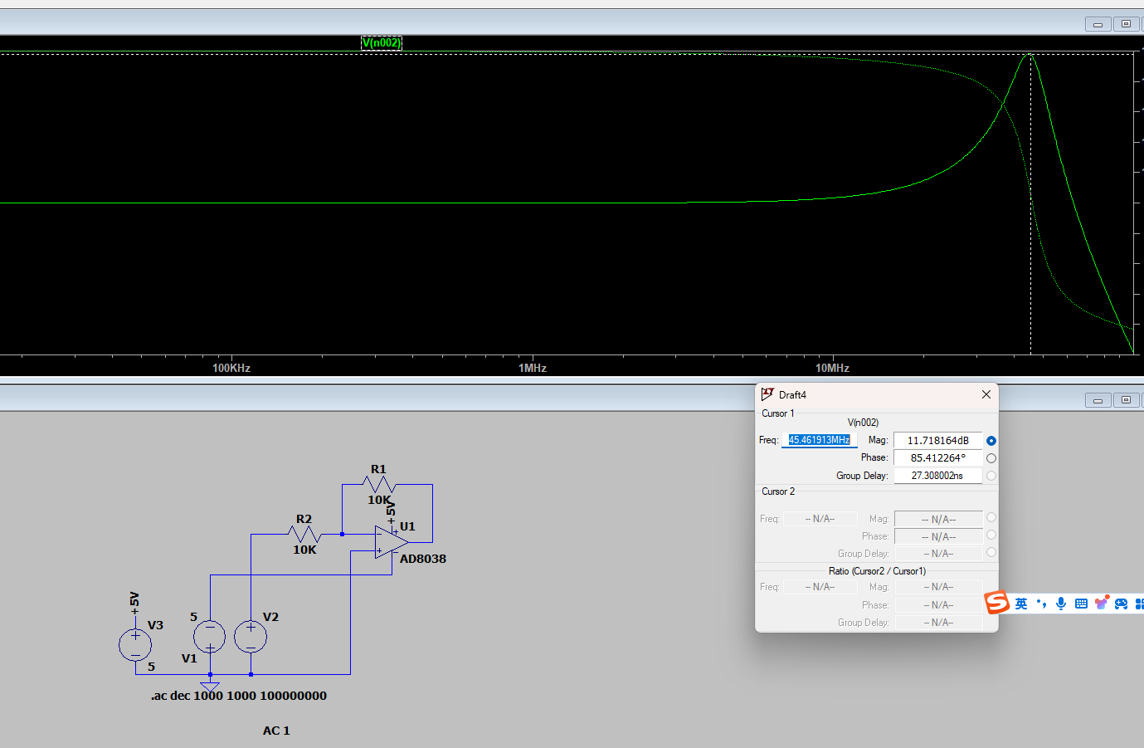Click the Cursor 2 Freq N/A field
This screenshot has height=748, width=1144.
(820, 519)
